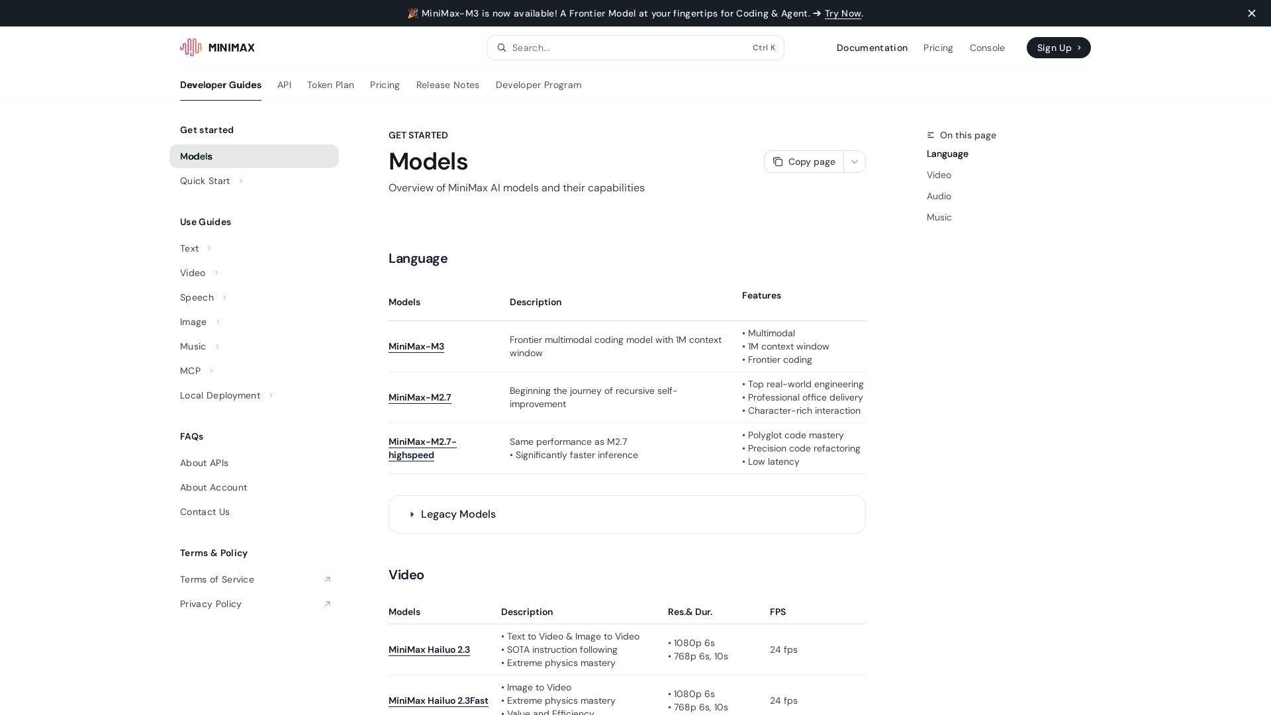This screenshot has width=1271, height=715.
Task: Open Terms of Service link
Action: (x=217, y=579)
